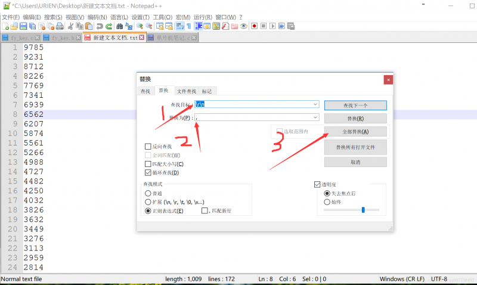This screenshot has width=477, height=285.
Task: Click the Stop recording macro icon
Action: (264, 26)
